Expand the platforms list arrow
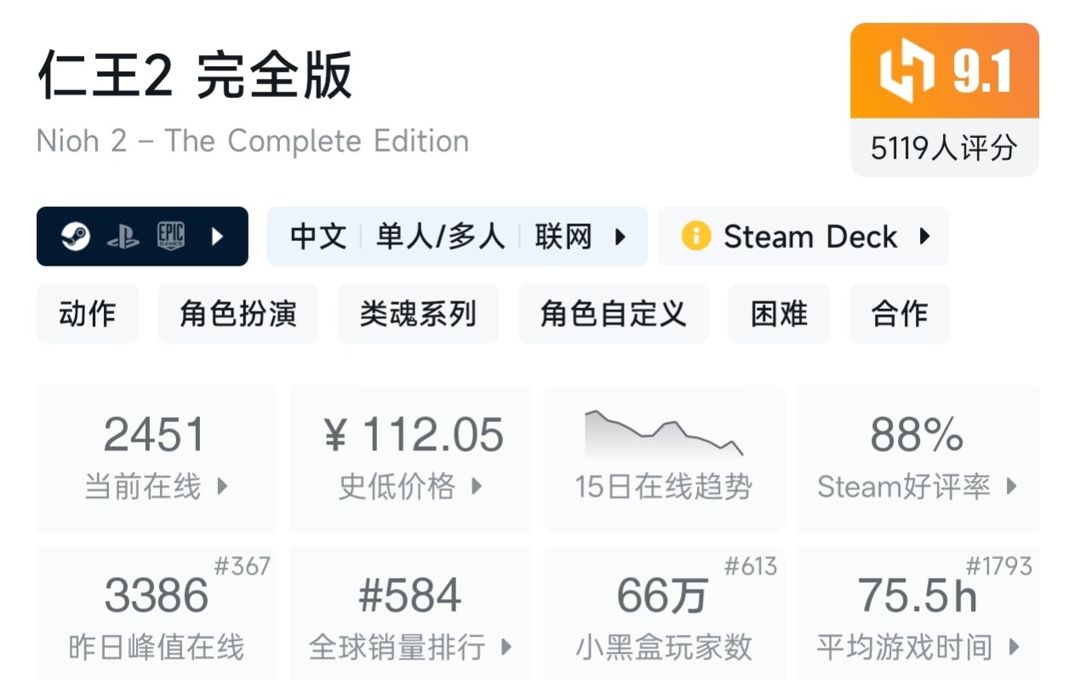This screenshot has width=1075, height=680. pyautogui.click(x=217, y=237)
